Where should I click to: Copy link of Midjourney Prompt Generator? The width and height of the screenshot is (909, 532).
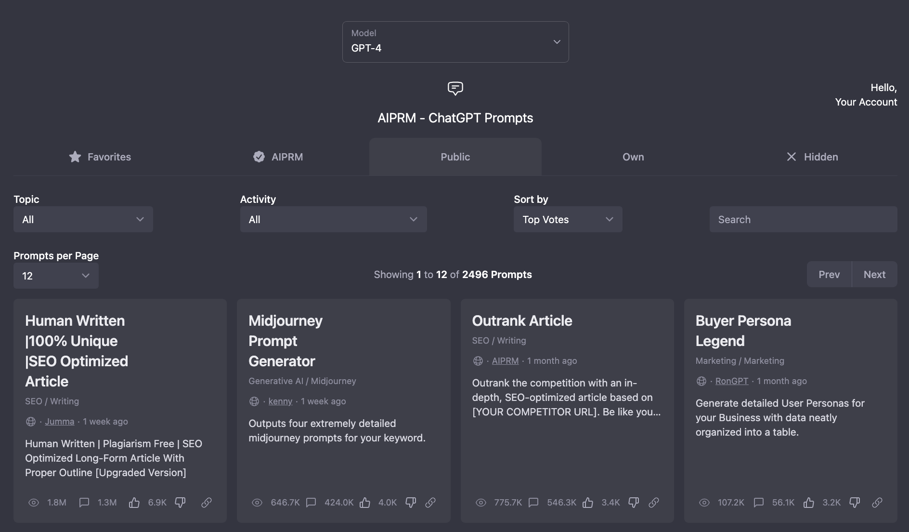click(430, 503)
